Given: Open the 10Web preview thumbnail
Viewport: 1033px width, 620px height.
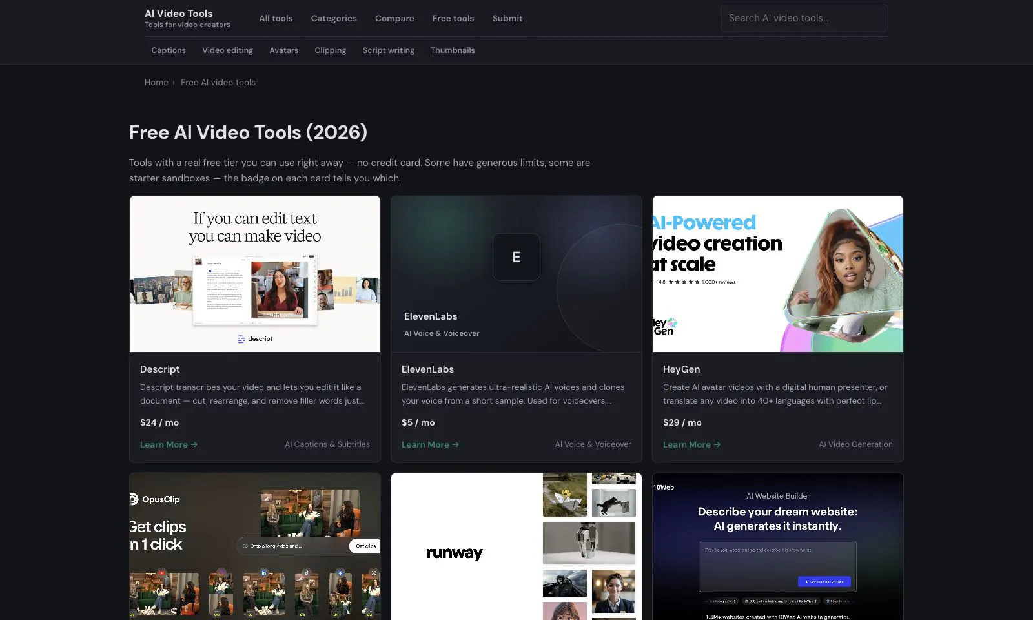Looking at the screenshot, I should (x=778, y=546).
